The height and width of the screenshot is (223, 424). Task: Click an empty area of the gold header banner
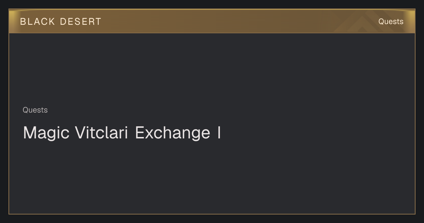click(x=230, y=21)
